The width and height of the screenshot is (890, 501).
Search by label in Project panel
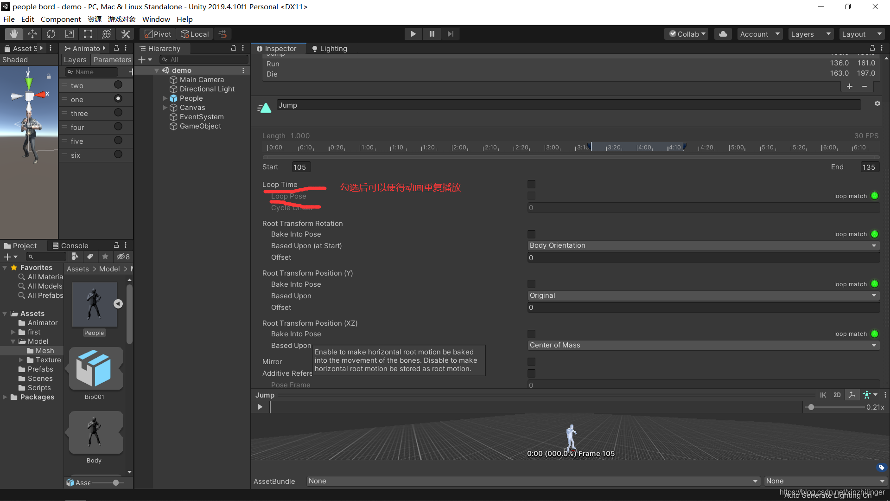click(90, 257)
